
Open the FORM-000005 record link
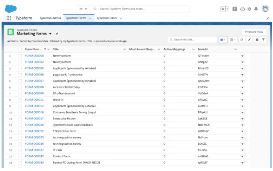coord(34,68)
